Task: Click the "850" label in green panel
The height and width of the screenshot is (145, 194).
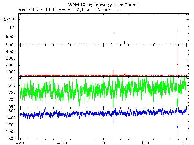Action: [x=12, y=78]
